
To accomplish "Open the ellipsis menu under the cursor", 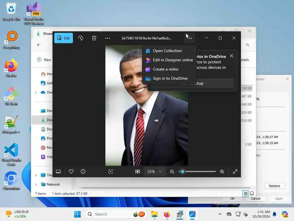I will (189, 38).
